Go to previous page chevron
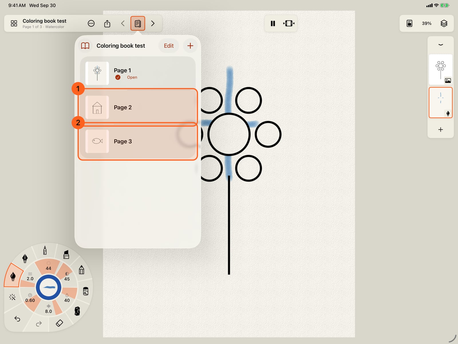Image resolution: width=458 pixels, height=344 pixels. (123, 24)
